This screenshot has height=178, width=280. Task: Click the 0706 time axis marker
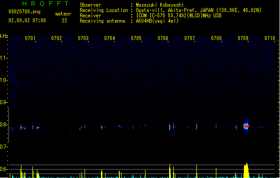pos(163,38)
